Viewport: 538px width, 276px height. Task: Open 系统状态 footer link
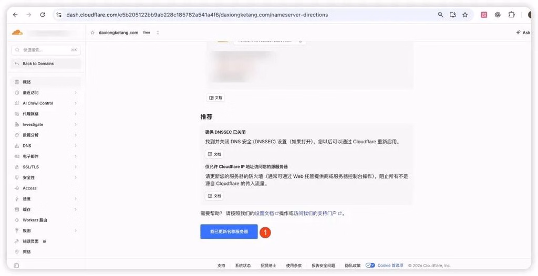coord(243,266)
